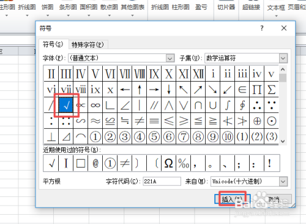Choose circled number 10 symbol

(228, 136)
